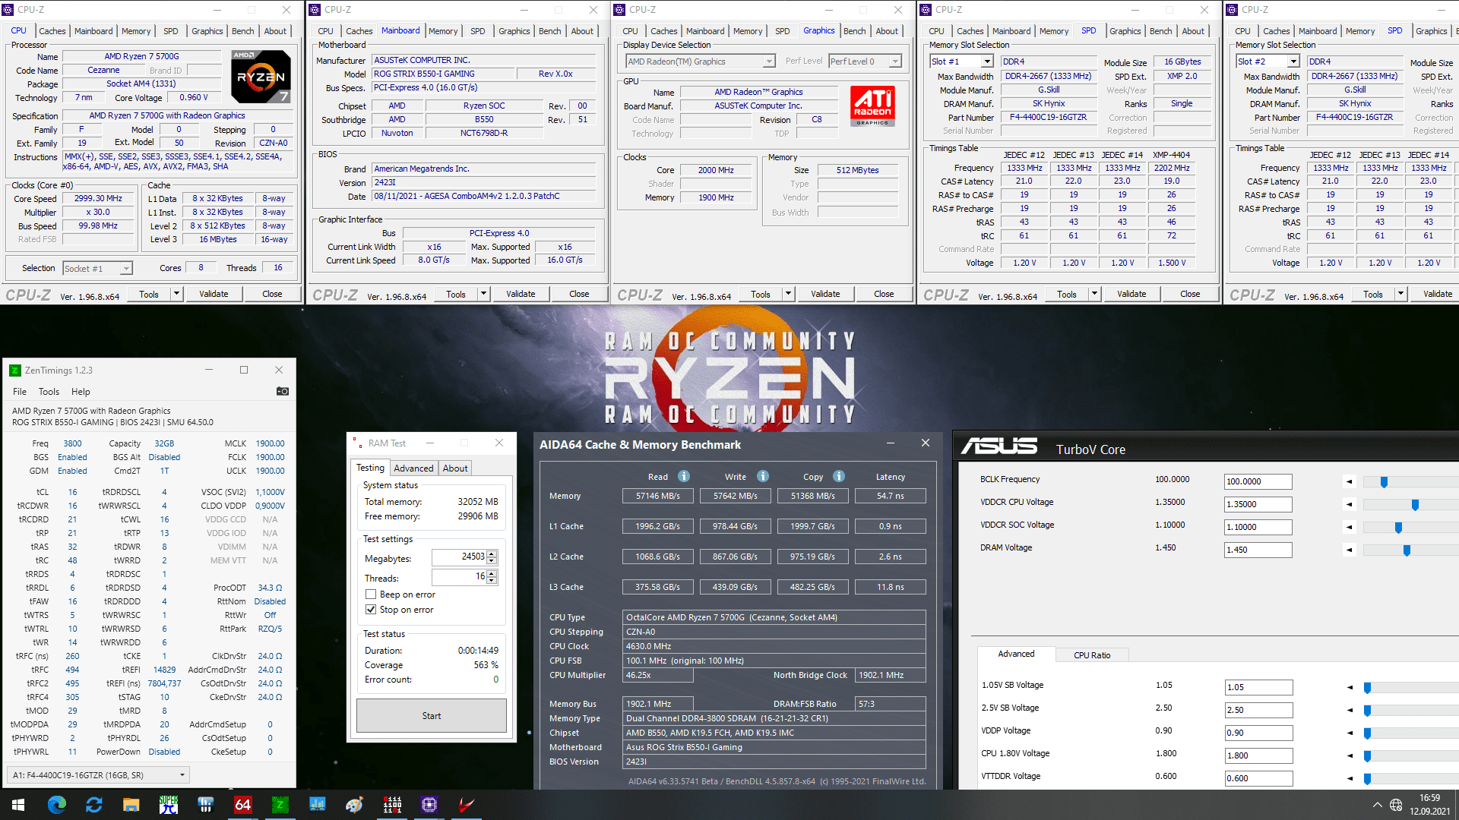
Task: Click the DRAM Voltage input field
Action: coord(1258,550)
